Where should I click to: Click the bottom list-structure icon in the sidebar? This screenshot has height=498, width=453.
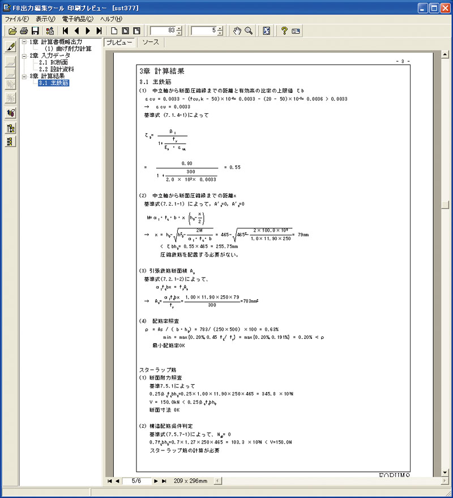[11, 141]
